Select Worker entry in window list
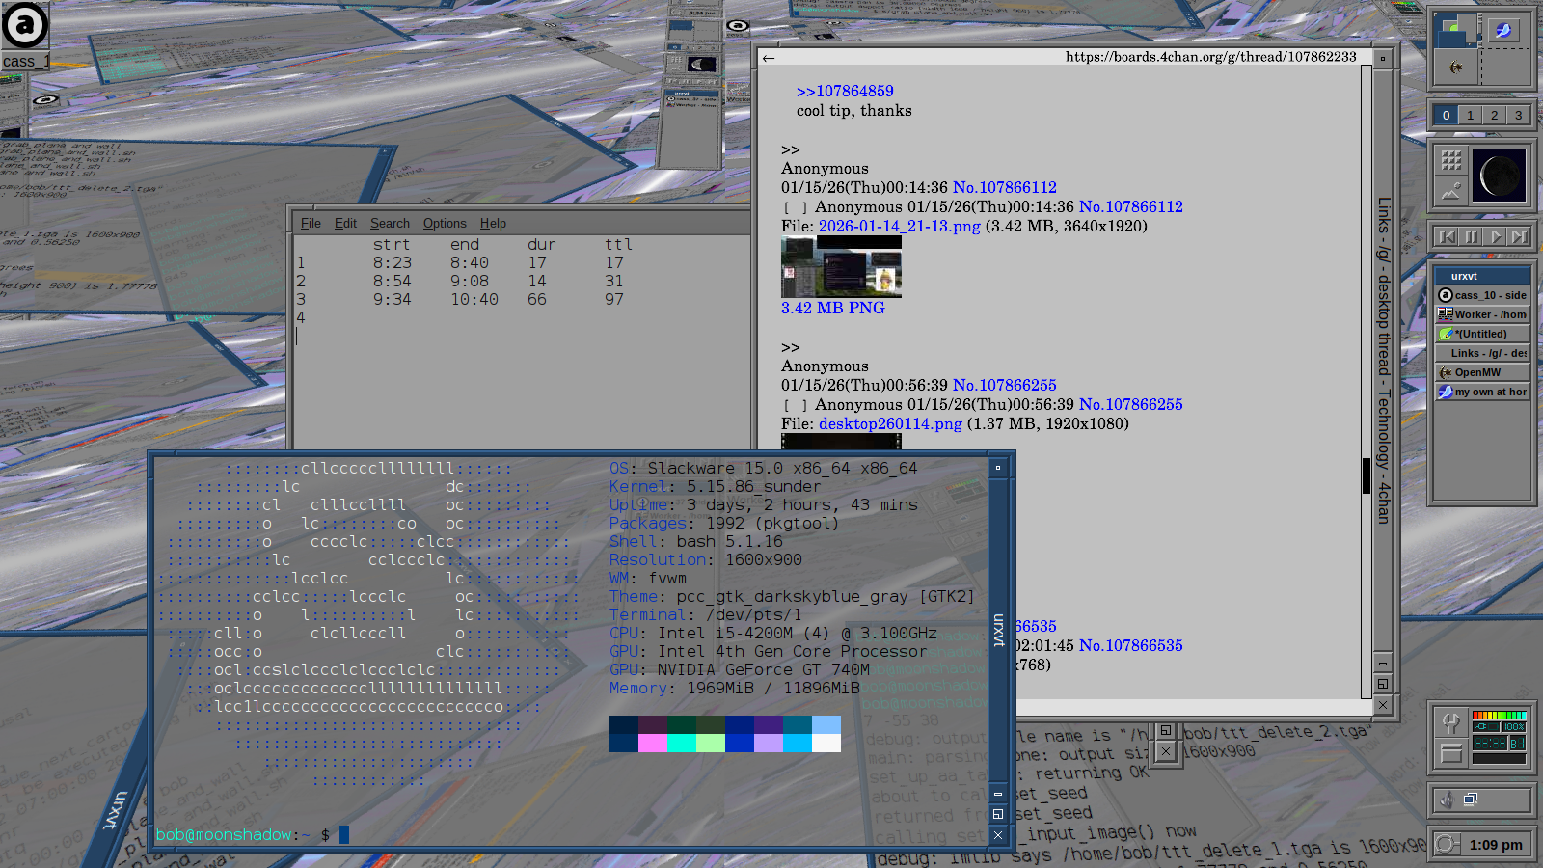 pyautogui.click(x=1482, y=314)
